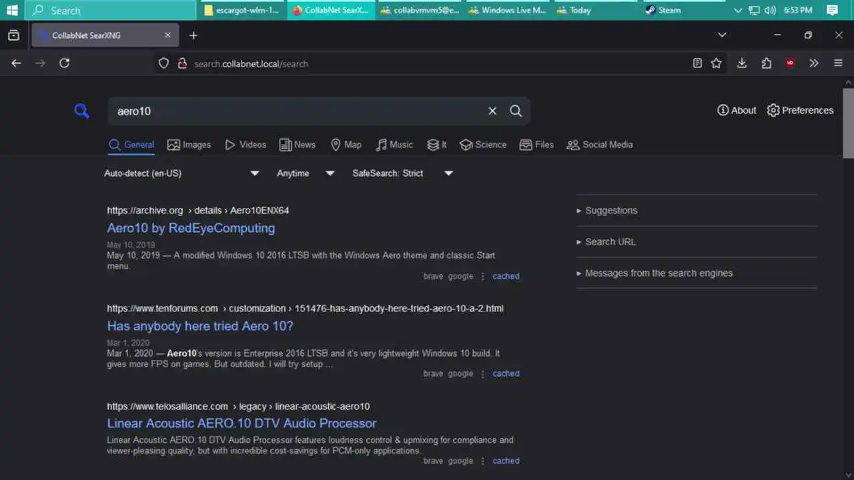Reload the current page
854x480 pixels.
pos(64,63)
